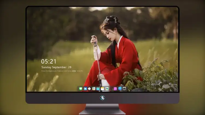Launch the blue clapperboard video app
The width and height of the screenshot is (205, 115).
98,89
